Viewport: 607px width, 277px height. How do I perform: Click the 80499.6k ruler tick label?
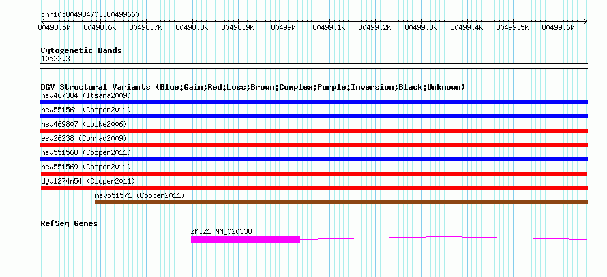click(558, 27)
